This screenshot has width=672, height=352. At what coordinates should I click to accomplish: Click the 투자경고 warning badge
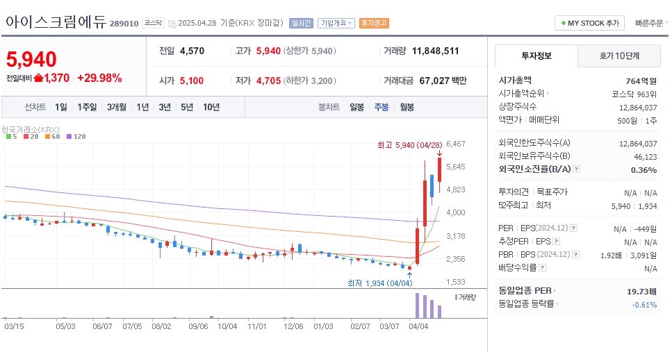[x=374, y=23]
